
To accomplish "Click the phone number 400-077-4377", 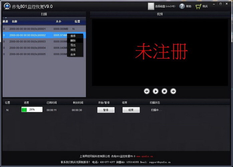I will (x=107, y=162).
